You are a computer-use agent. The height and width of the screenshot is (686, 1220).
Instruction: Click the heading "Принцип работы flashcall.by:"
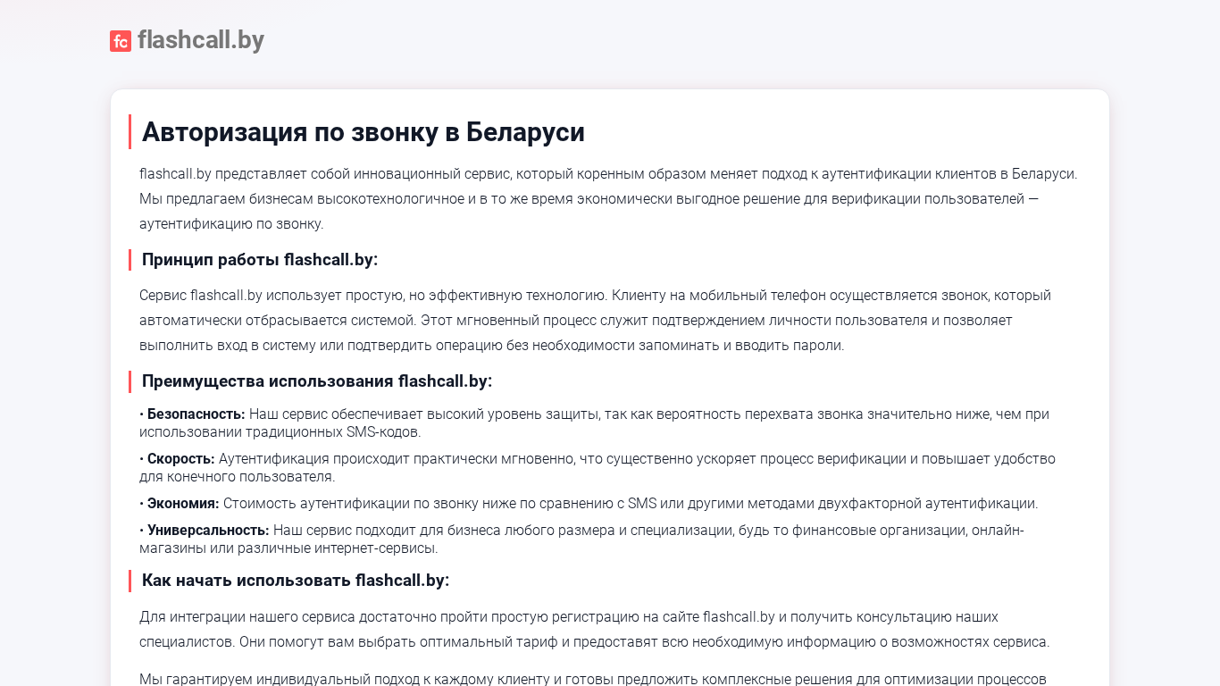pyautogui.click(x=260, y=260)
